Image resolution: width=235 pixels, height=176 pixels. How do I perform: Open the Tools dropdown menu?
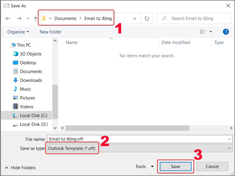pyautogui.click(x=145, y=167)
